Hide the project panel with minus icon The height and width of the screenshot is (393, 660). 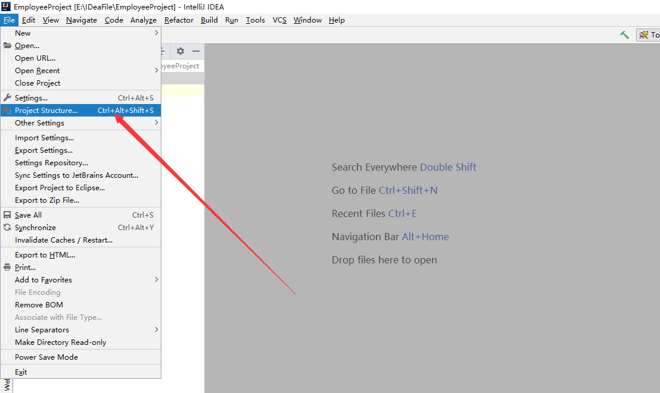[x=196, y=51]
